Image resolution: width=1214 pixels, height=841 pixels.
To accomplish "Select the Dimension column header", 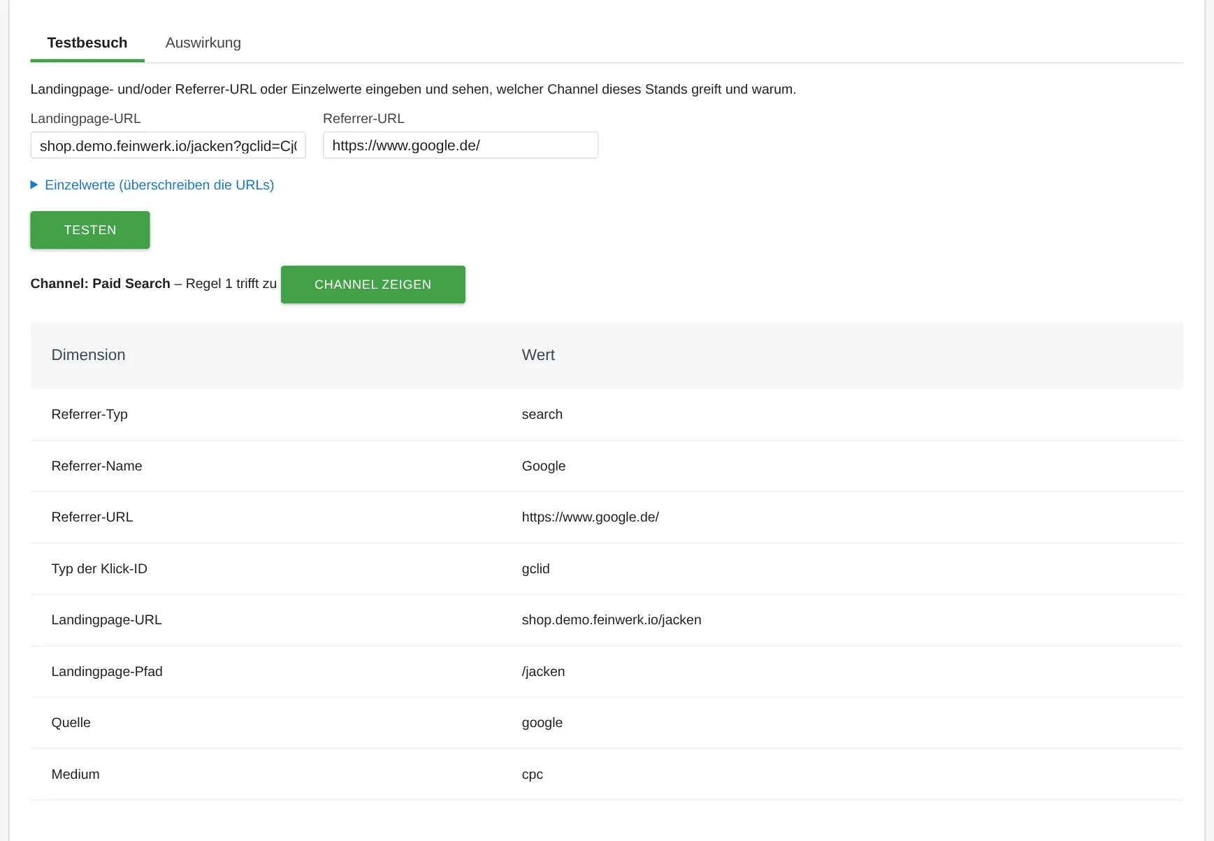I will [89, 355].
